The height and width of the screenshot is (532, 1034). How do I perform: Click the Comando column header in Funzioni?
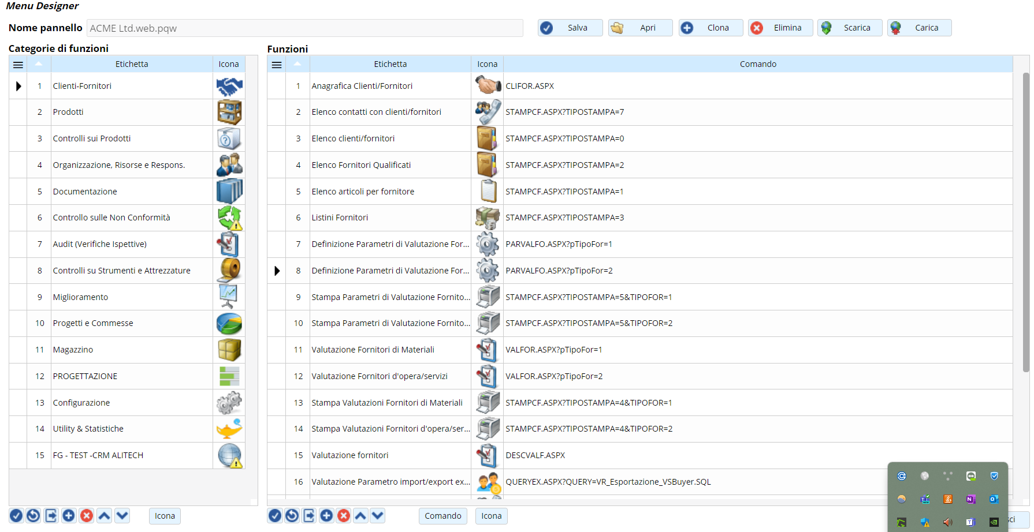pos(757,64)
